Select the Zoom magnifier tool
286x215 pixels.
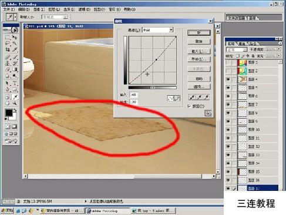tap(15, 103)
